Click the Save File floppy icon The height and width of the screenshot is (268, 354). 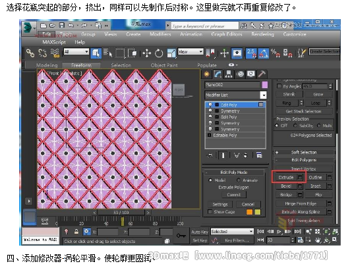(x=61, y=26)
